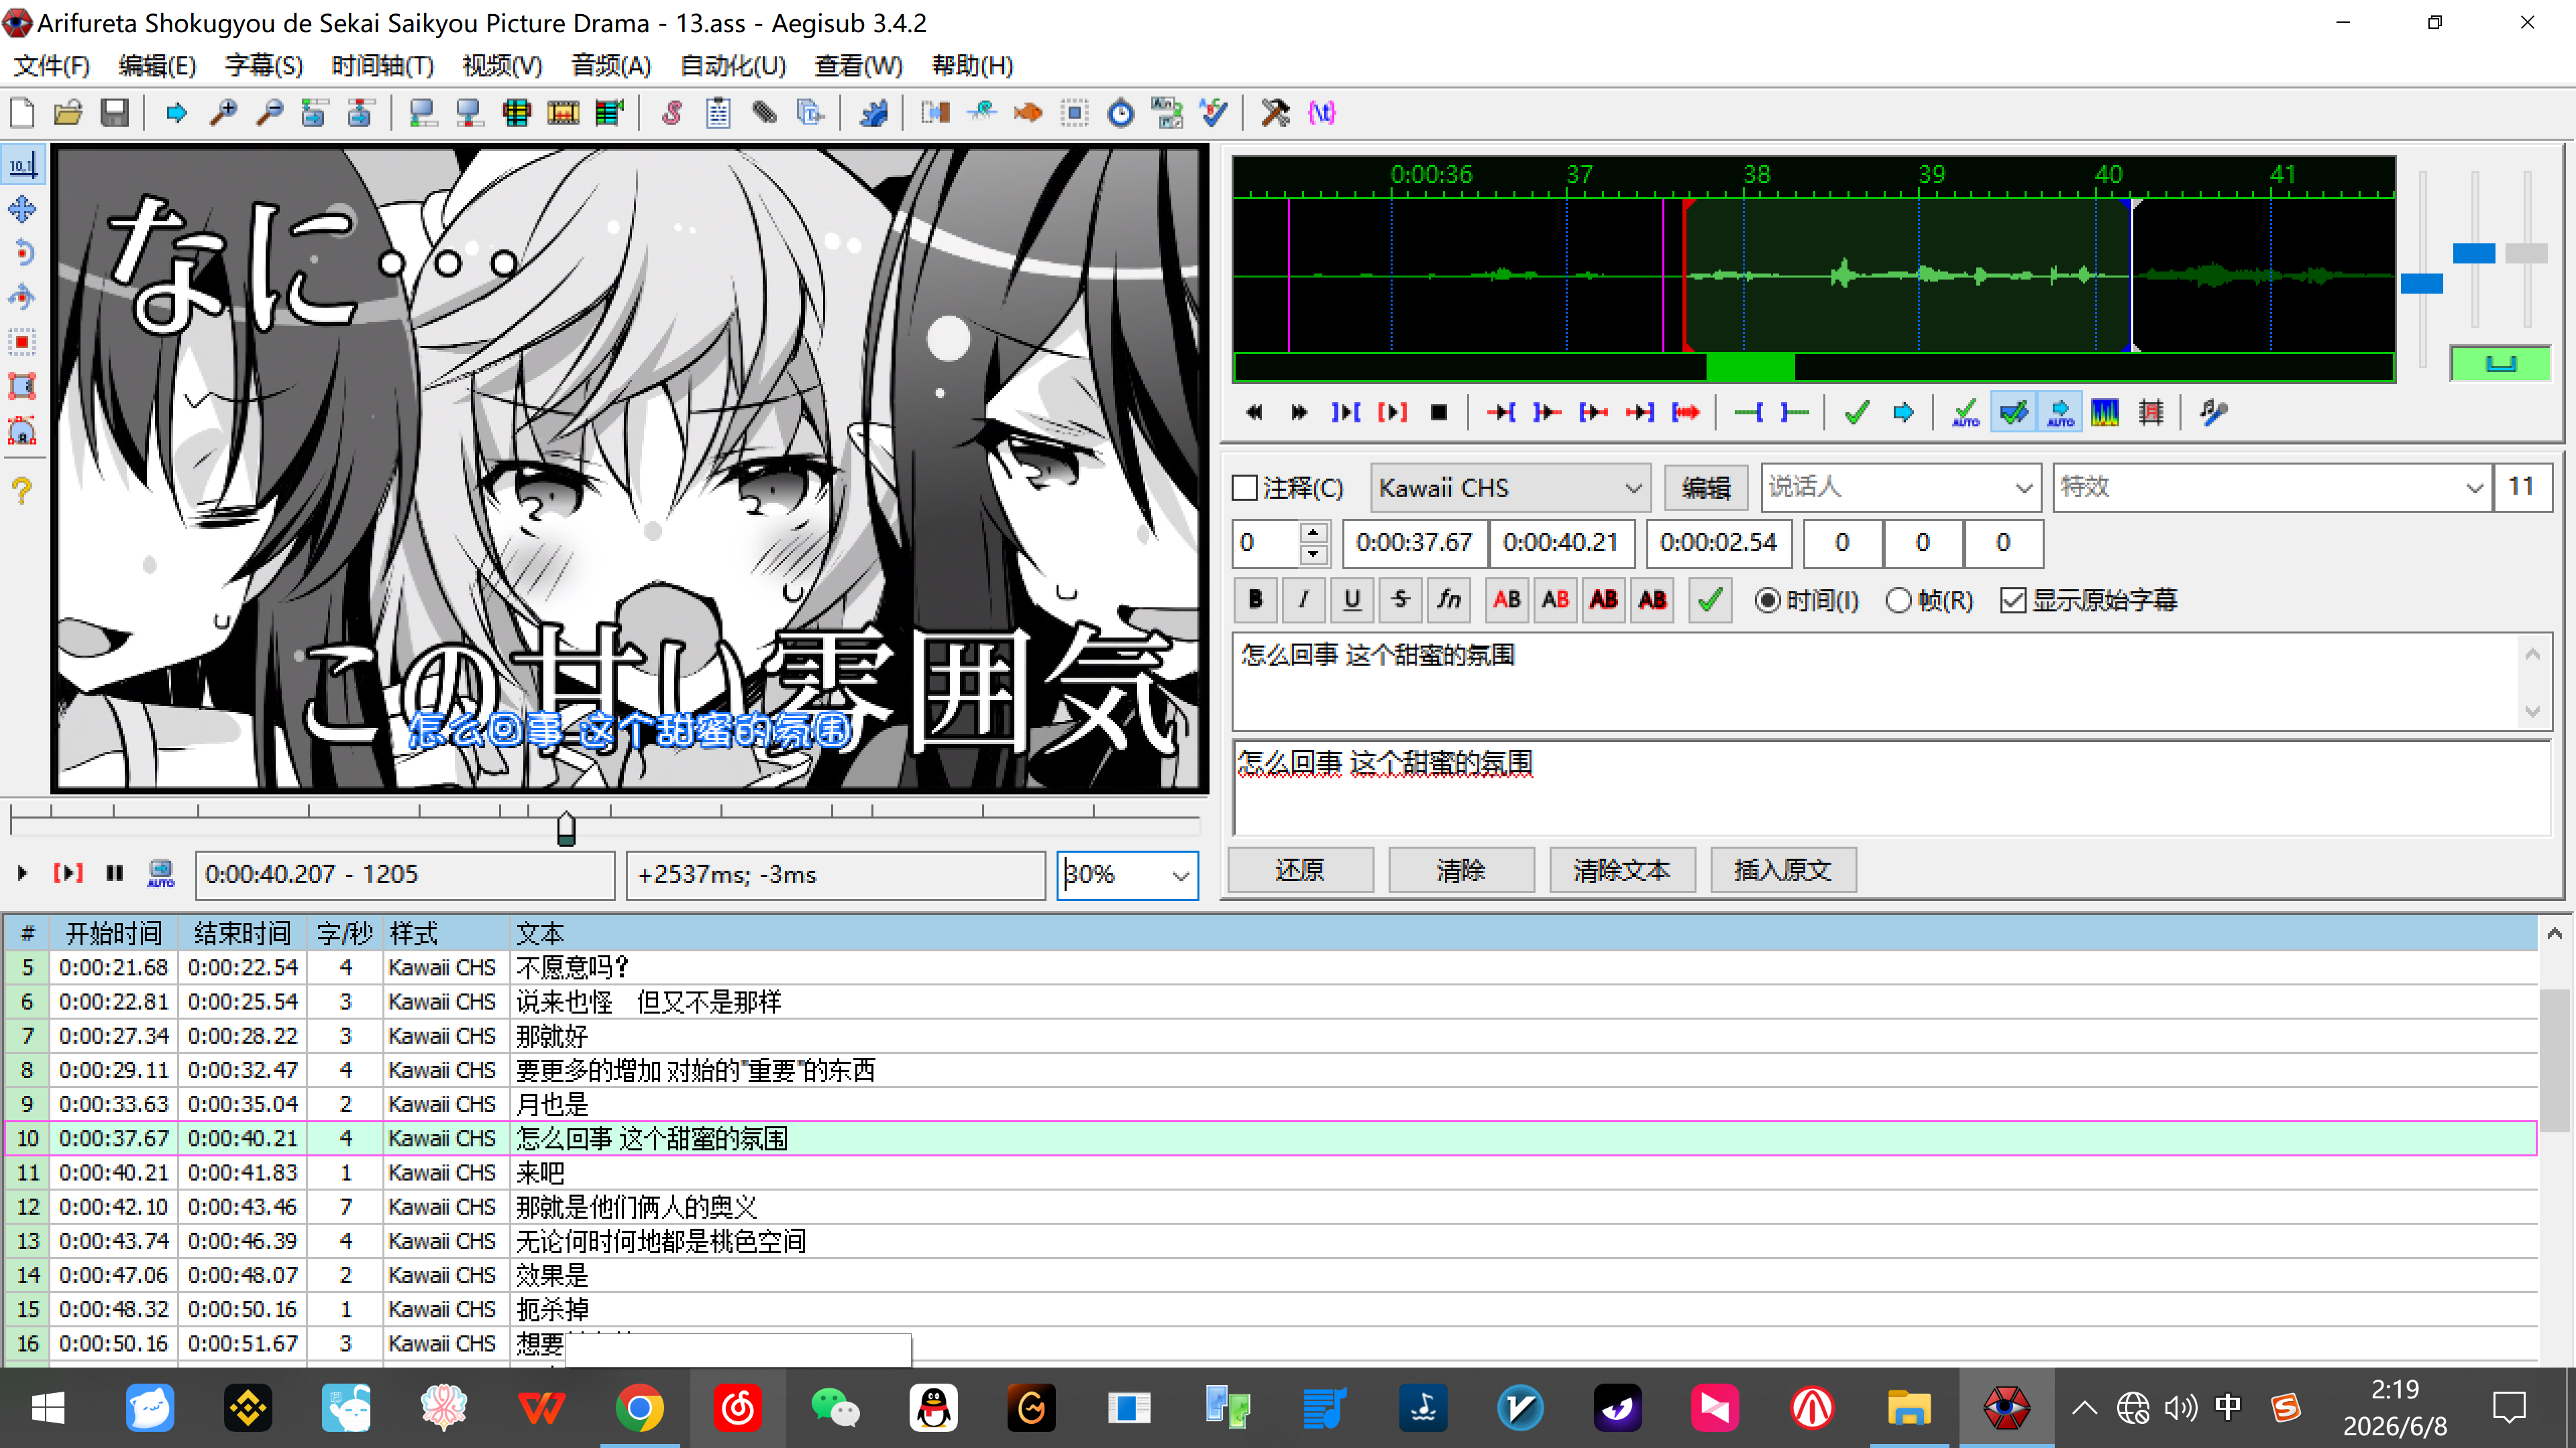Open the 音频(A) menu

(611, 66)
